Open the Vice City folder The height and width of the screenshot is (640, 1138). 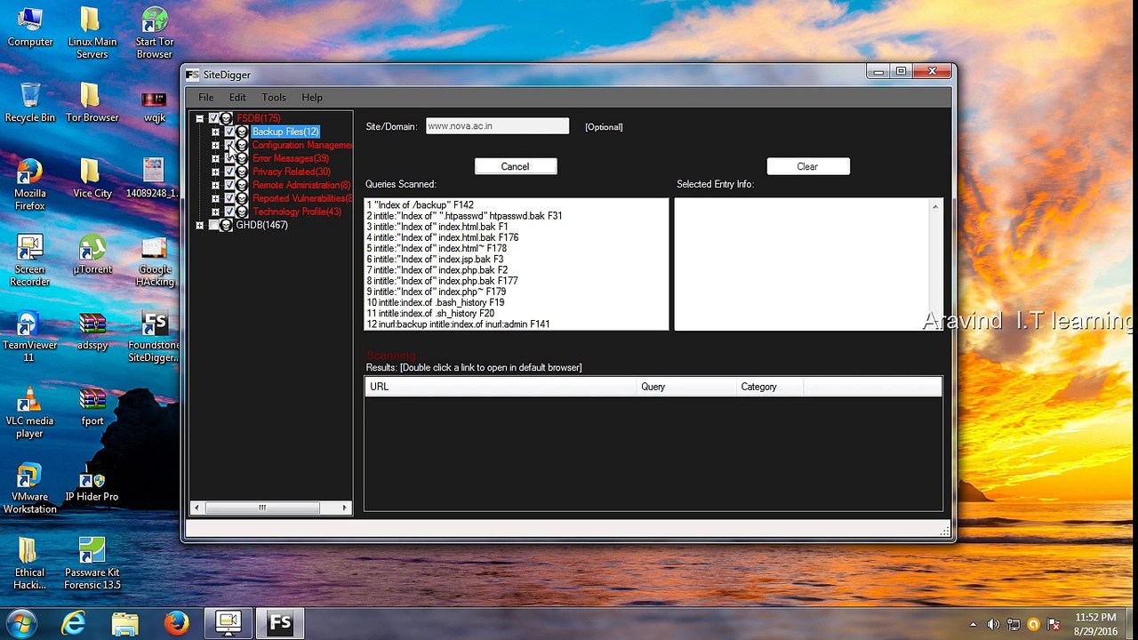pos(92,178)
